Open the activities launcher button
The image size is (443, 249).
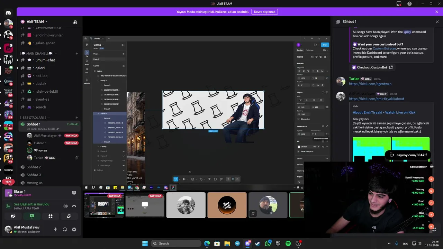click(x=51, y=216)
